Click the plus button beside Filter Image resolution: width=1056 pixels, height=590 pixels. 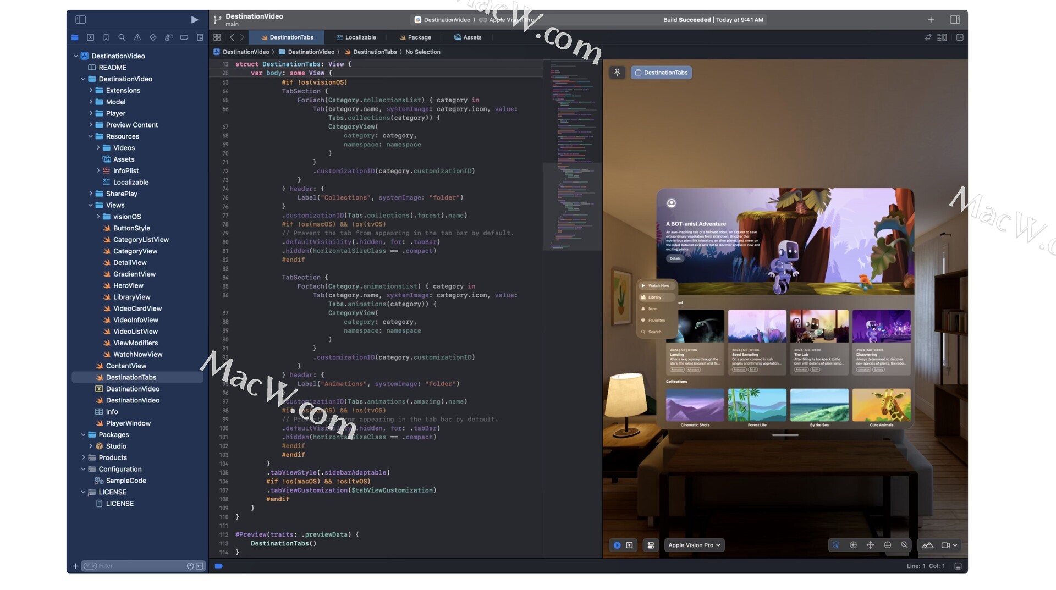pyautogui.click(x=75, y=566)
